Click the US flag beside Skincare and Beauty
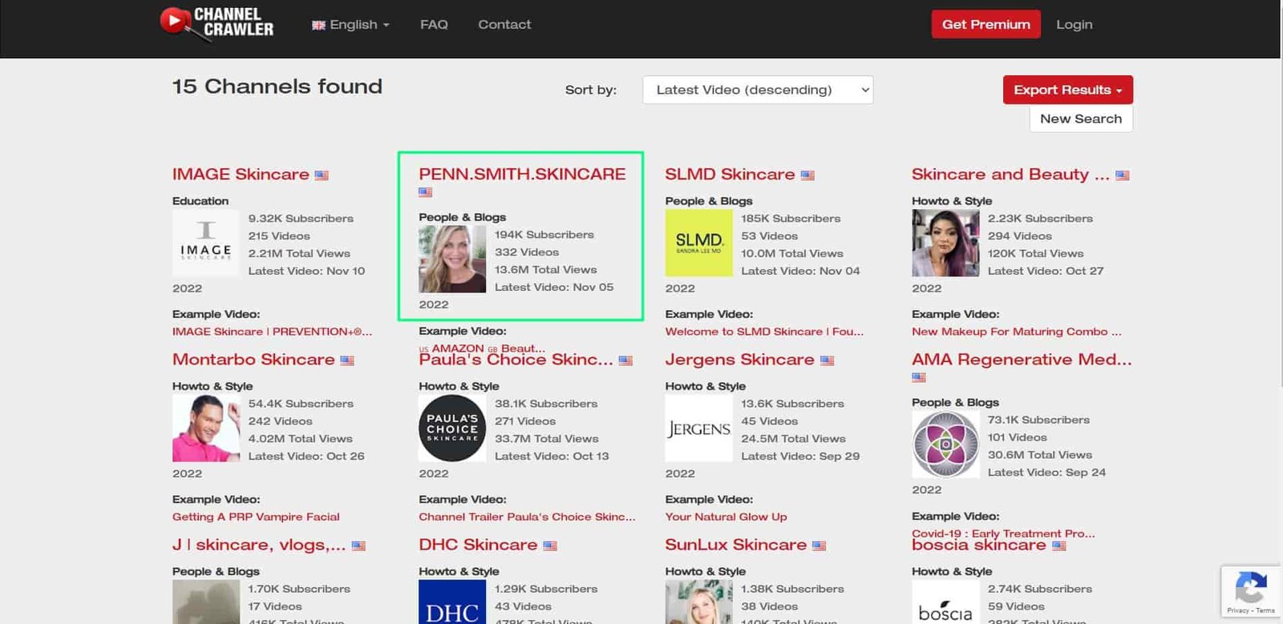Viewport: 1283px width, 624px height. click(x=1123, y=175)
